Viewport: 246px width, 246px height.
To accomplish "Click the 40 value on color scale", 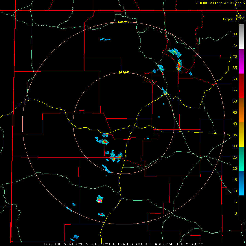I will (x=235, y=124).
